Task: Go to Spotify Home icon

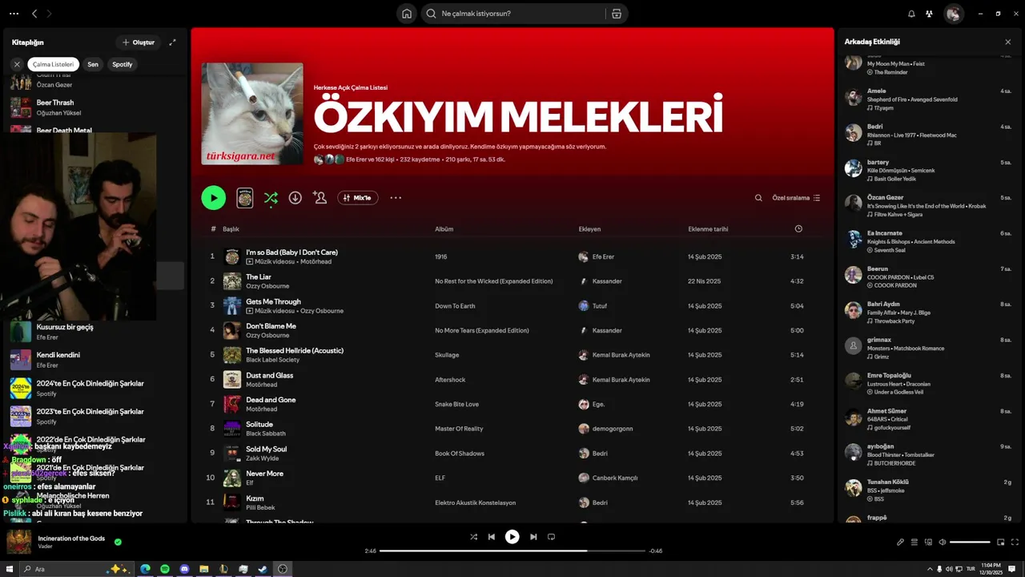Action: click(407, 14)
